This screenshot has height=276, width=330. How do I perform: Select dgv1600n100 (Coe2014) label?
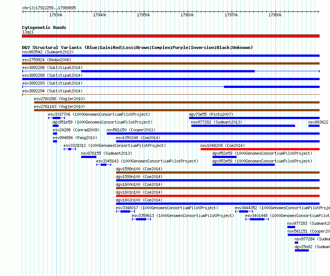pyautogui.click(x=139, y=184)
